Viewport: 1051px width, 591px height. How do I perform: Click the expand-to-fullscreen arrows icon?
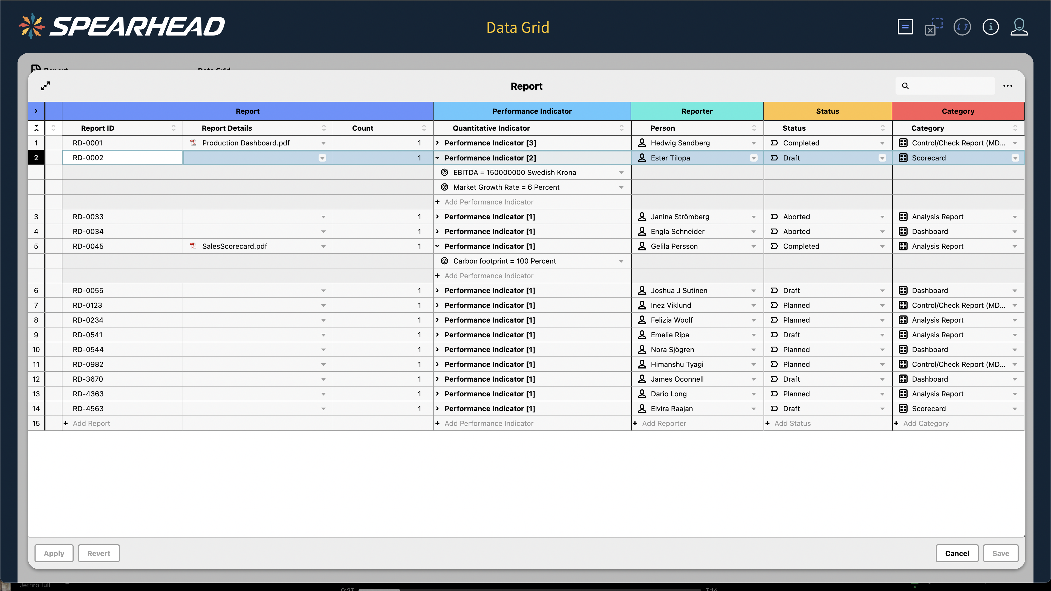(45, 86)
